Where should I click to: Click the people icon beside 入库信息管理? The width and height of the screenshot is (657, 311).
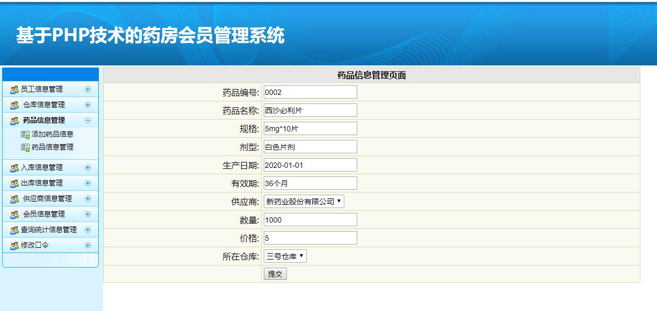click(15, 168)
